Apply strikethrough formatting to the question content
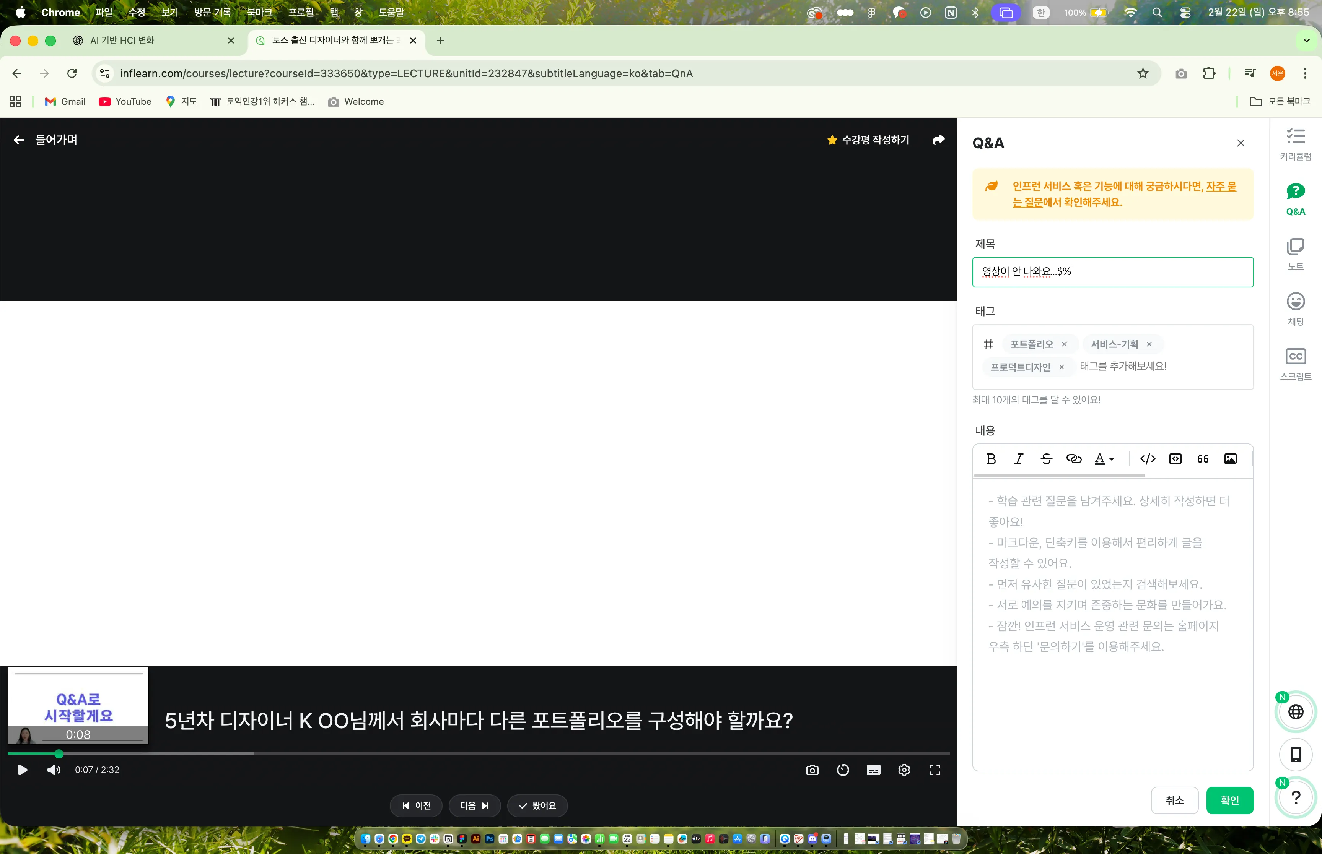The height and width of the screenshot is (854, 1322). click(x=1046, y=459)
